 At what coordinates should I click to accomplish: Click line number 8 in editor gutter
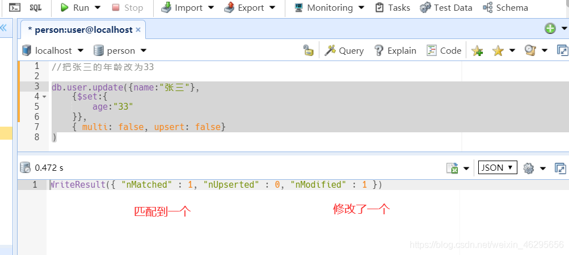(36, 137)
